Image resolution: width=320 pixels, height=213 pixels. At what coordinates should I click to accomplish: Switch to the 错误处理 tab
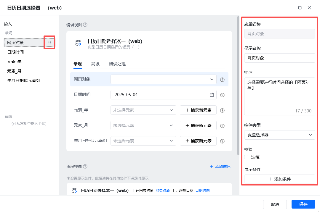click(x=117, y=64)
